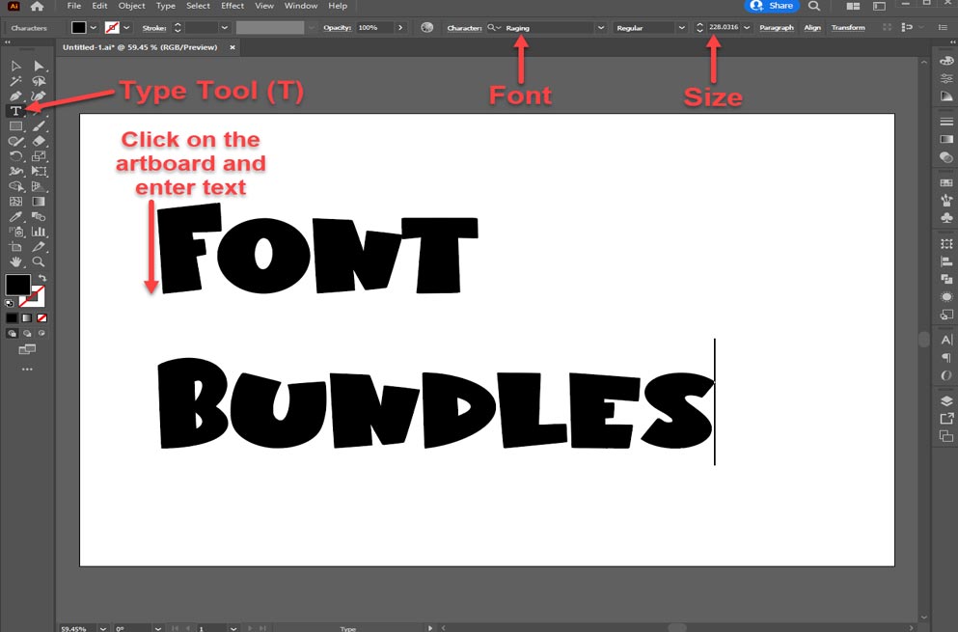Select the Perspective Grid tool
Screen dimensions: 958x632
click(39, 186)
